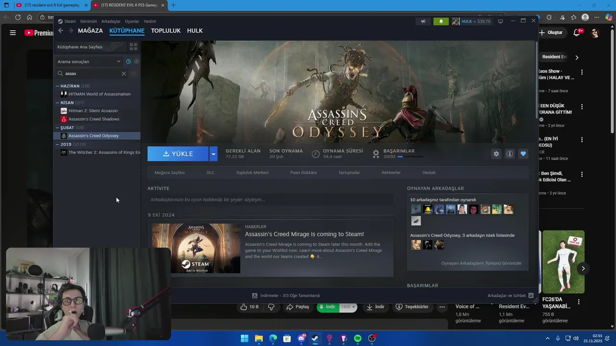
Task: Switch the library to grid collections view icon
Action: tap(133, 47)
